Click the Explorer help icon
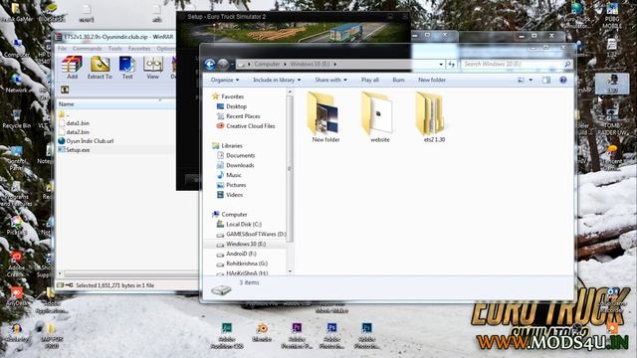The height and width of the screenshot is (358, 637). coord(563,80)
